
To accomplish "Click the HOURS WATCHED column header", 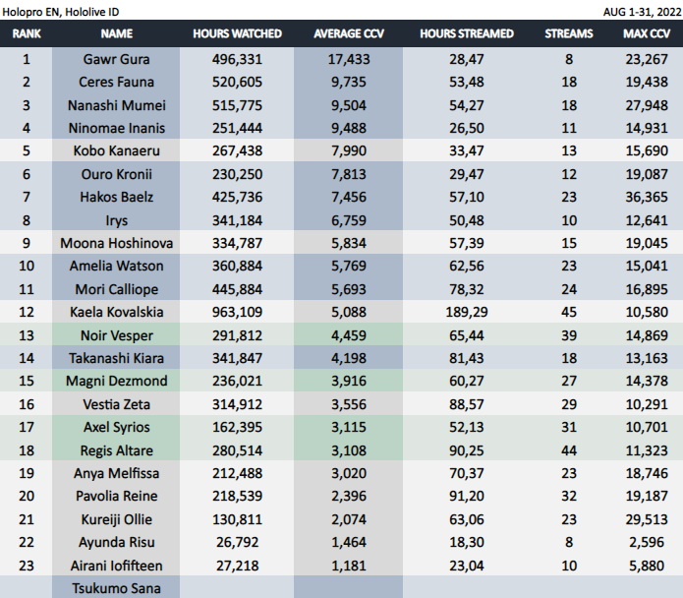I will [x=238, y=33].
